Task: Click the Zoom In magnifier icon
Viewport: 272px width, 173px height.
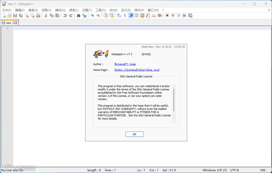Action: (92, 16)
